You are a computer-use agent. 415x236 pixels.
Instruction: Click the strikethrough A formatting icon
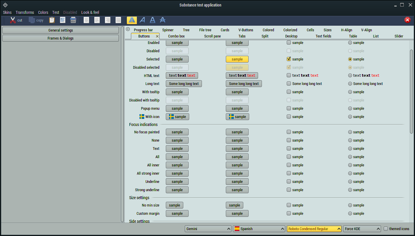[x=163, y=20]
